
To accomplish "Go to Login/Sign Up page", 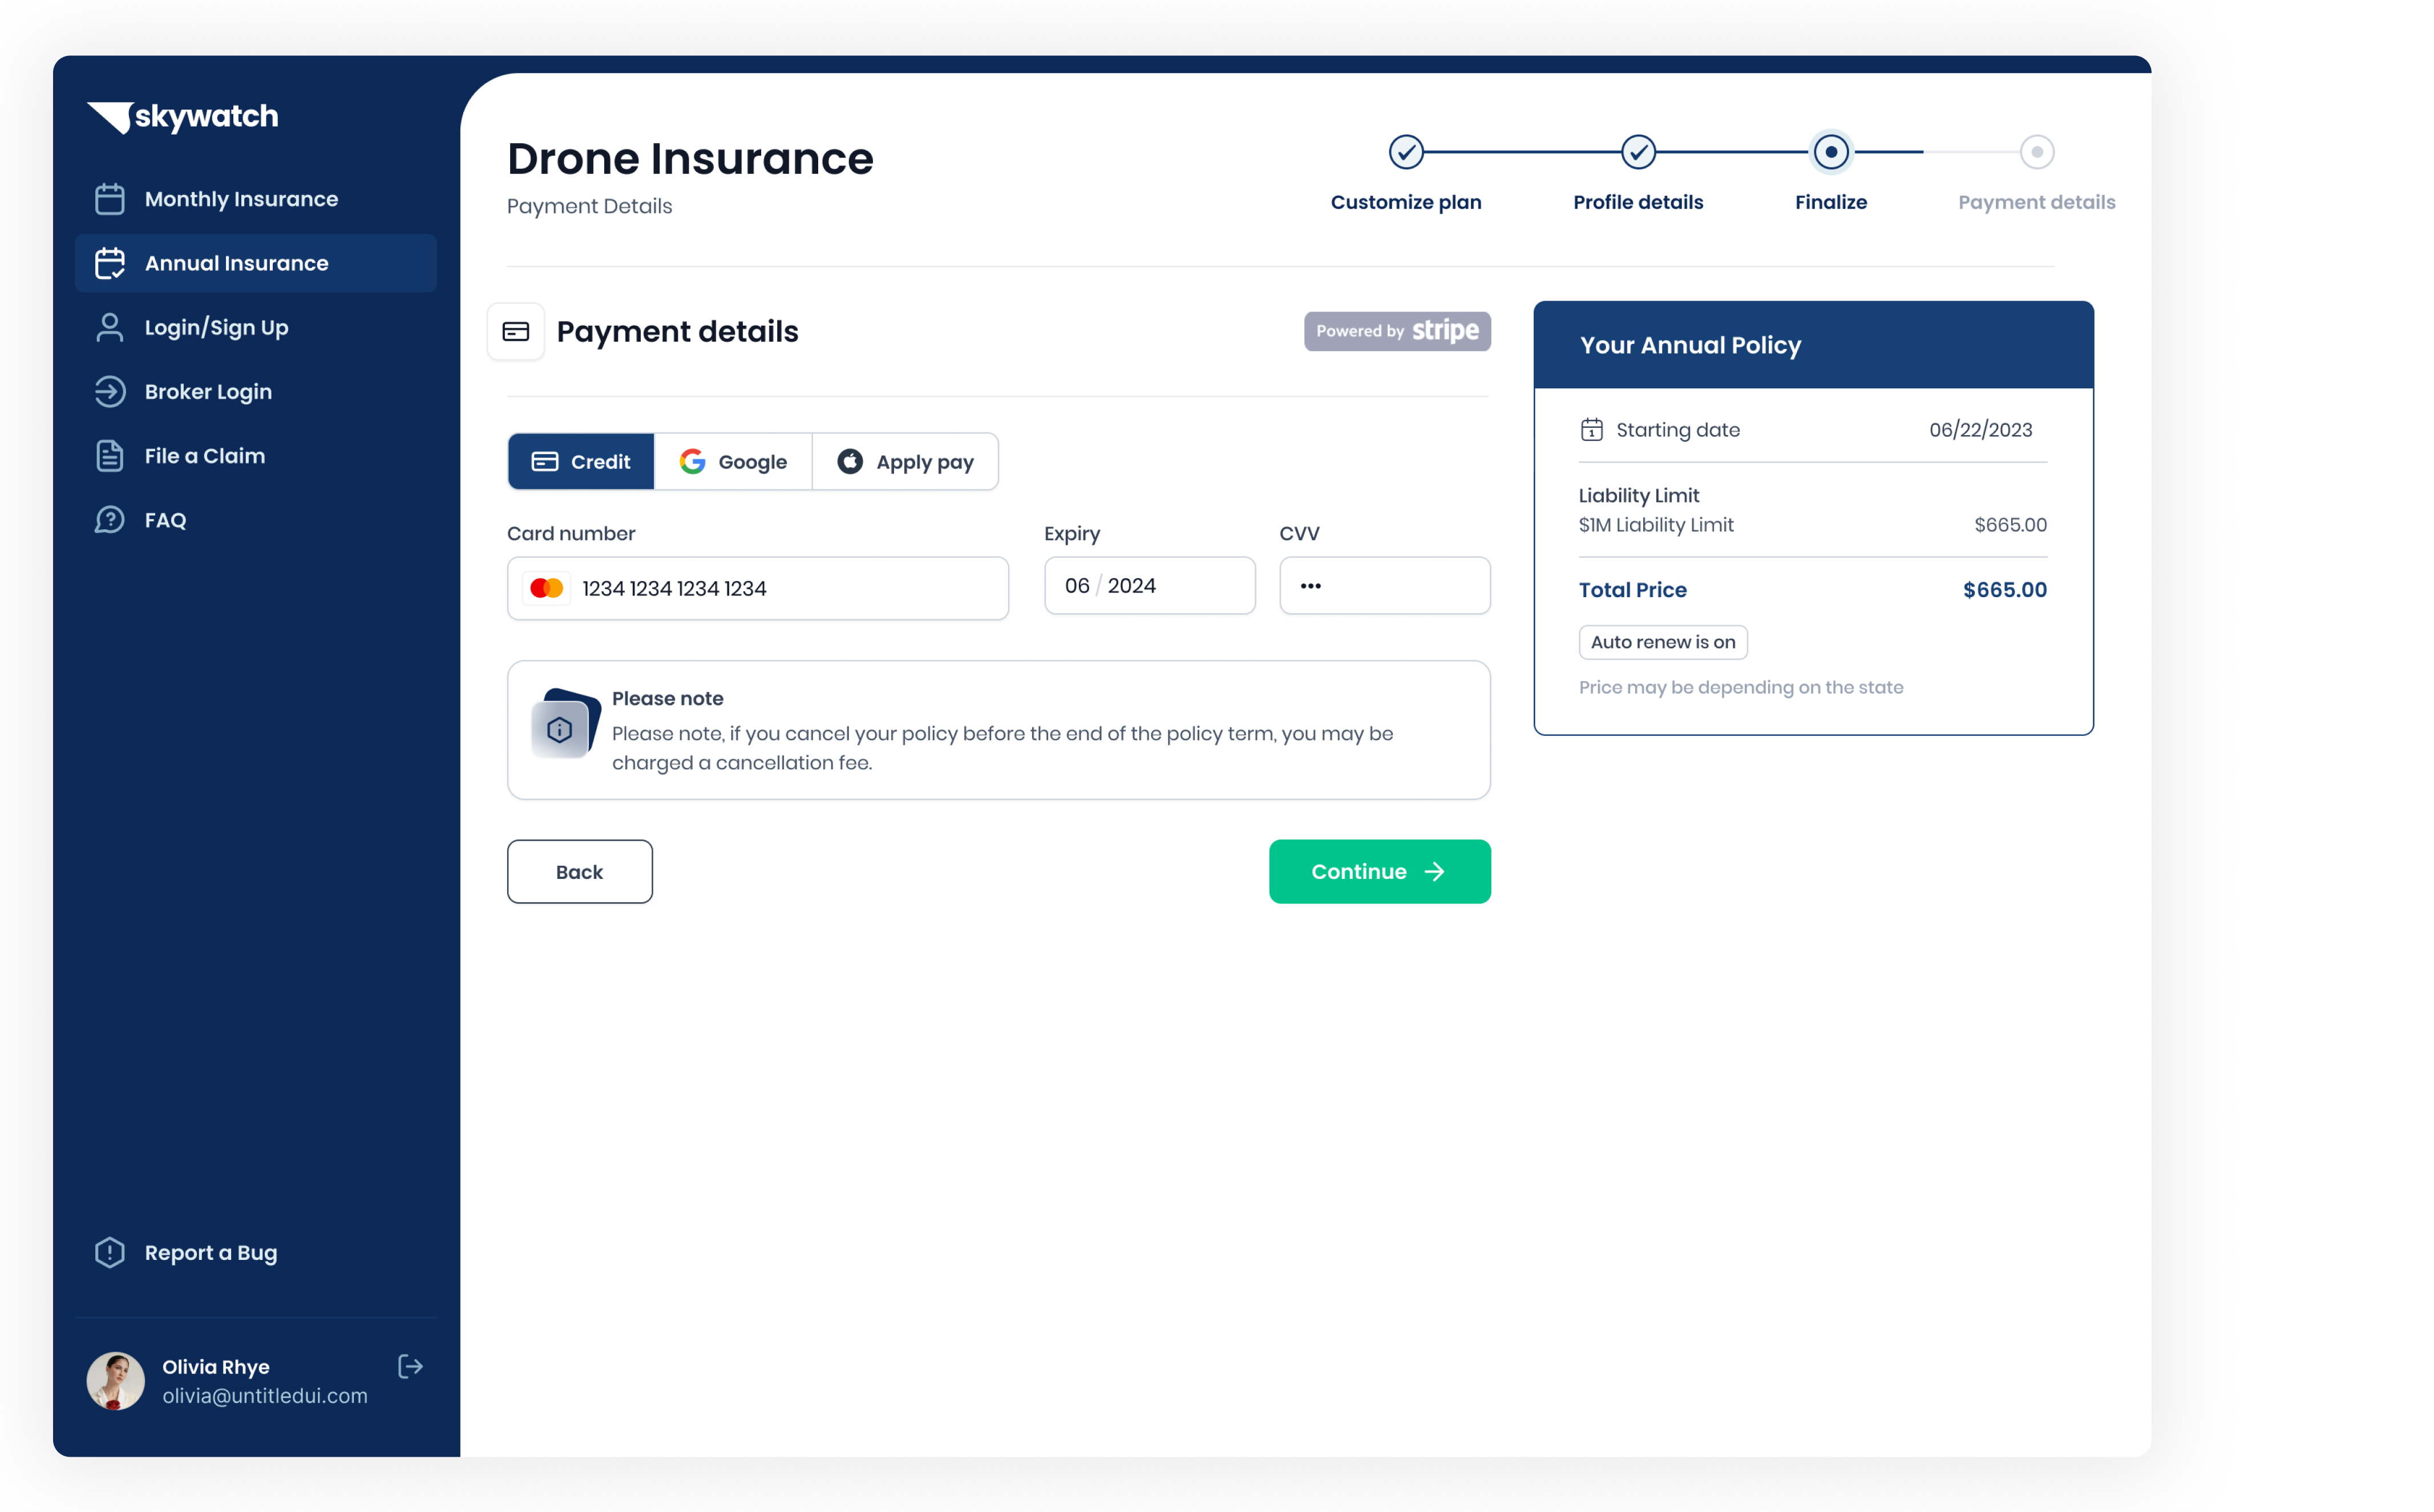I will pos(256,327).
